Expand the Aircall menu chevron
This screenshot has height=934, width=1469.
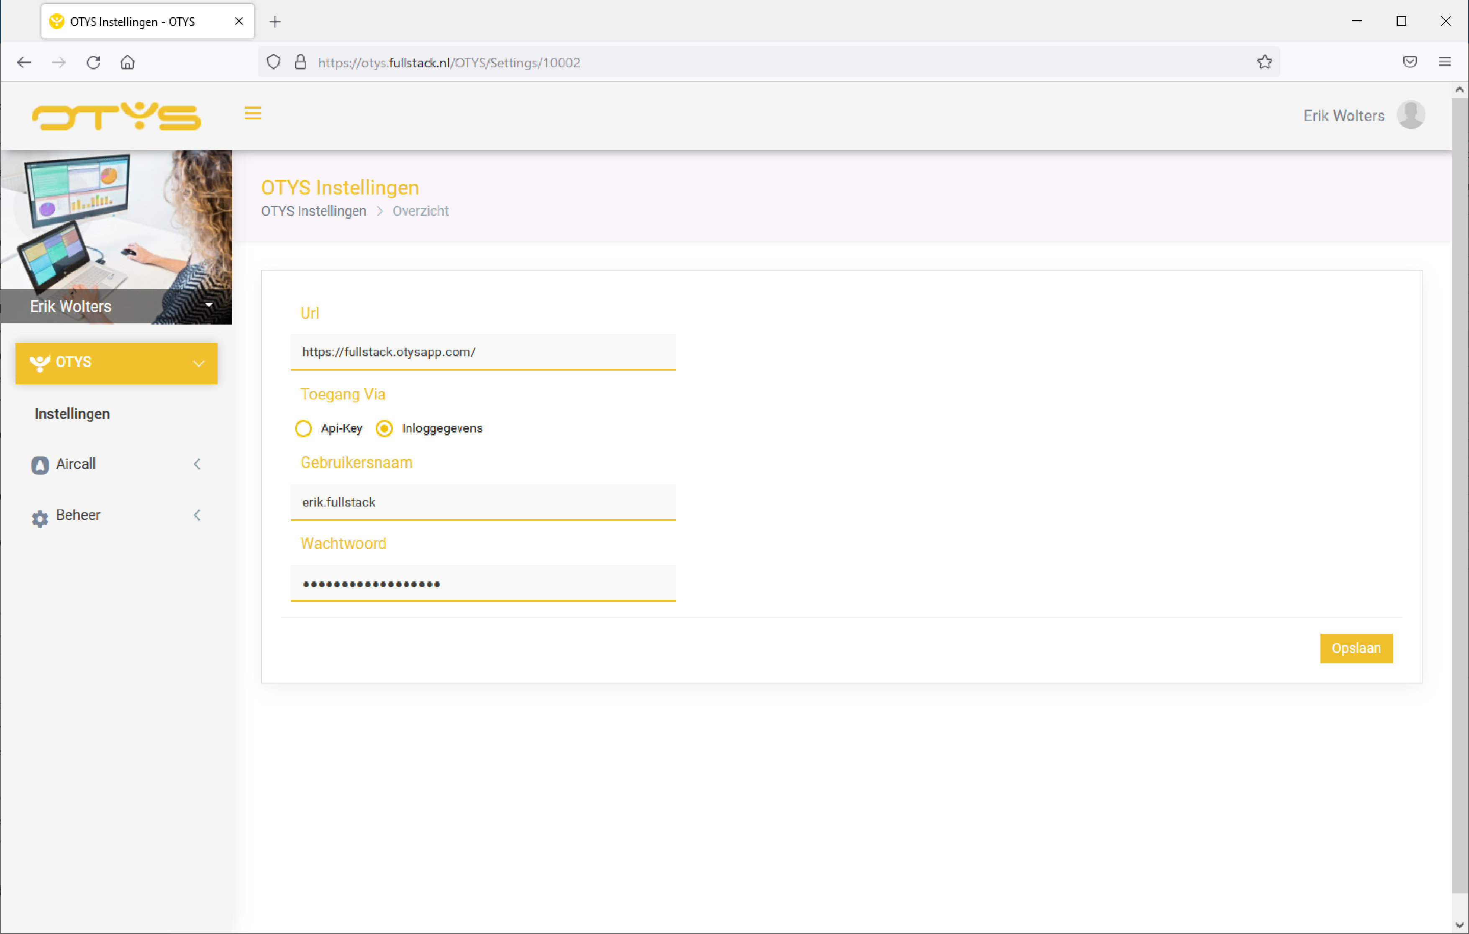[x=197, y=465]
